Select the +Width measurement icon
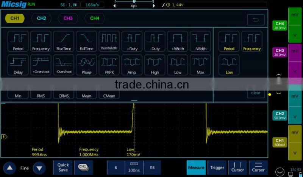 (178, 42)
